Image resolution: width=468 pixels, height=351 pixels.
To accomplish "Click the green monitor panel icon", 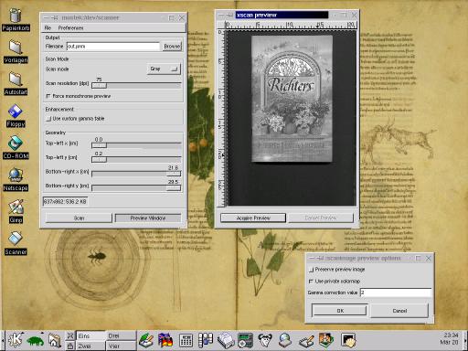I will (x=245, y=340).
